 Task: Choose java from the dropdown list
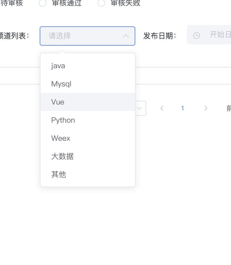pos(58,66)
